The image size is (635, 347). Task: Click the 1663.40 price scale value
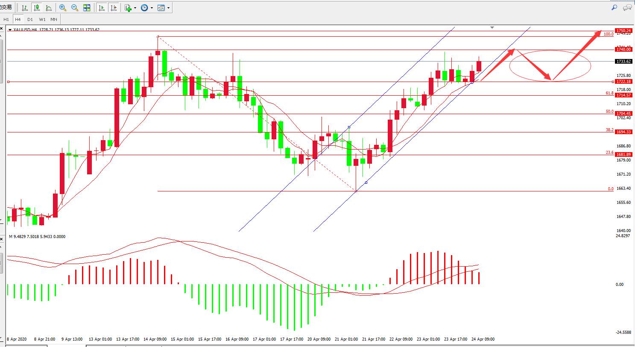coord(623,188)
